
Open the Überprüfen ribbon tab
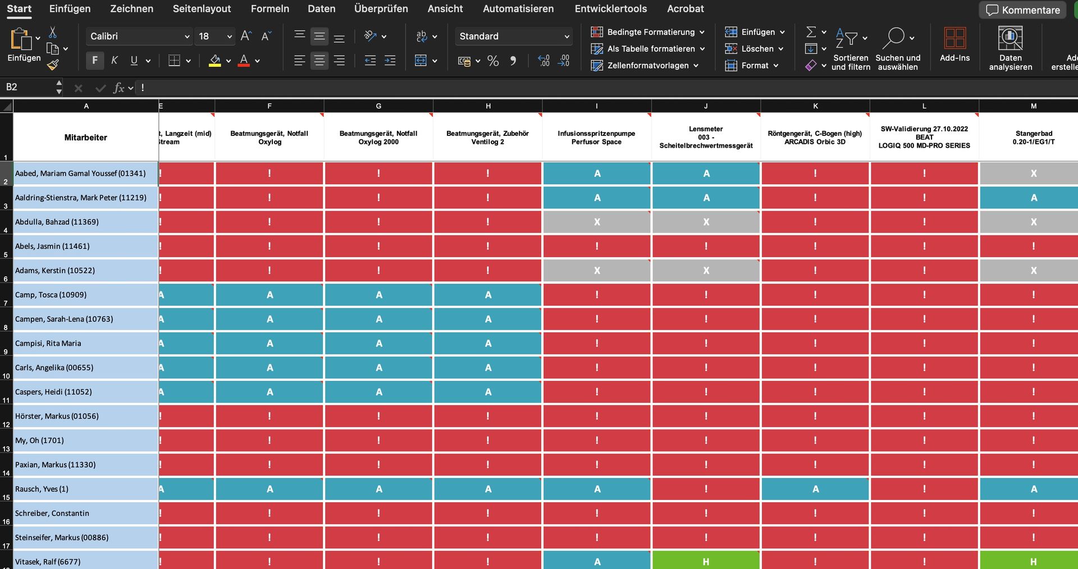point(381,9)
